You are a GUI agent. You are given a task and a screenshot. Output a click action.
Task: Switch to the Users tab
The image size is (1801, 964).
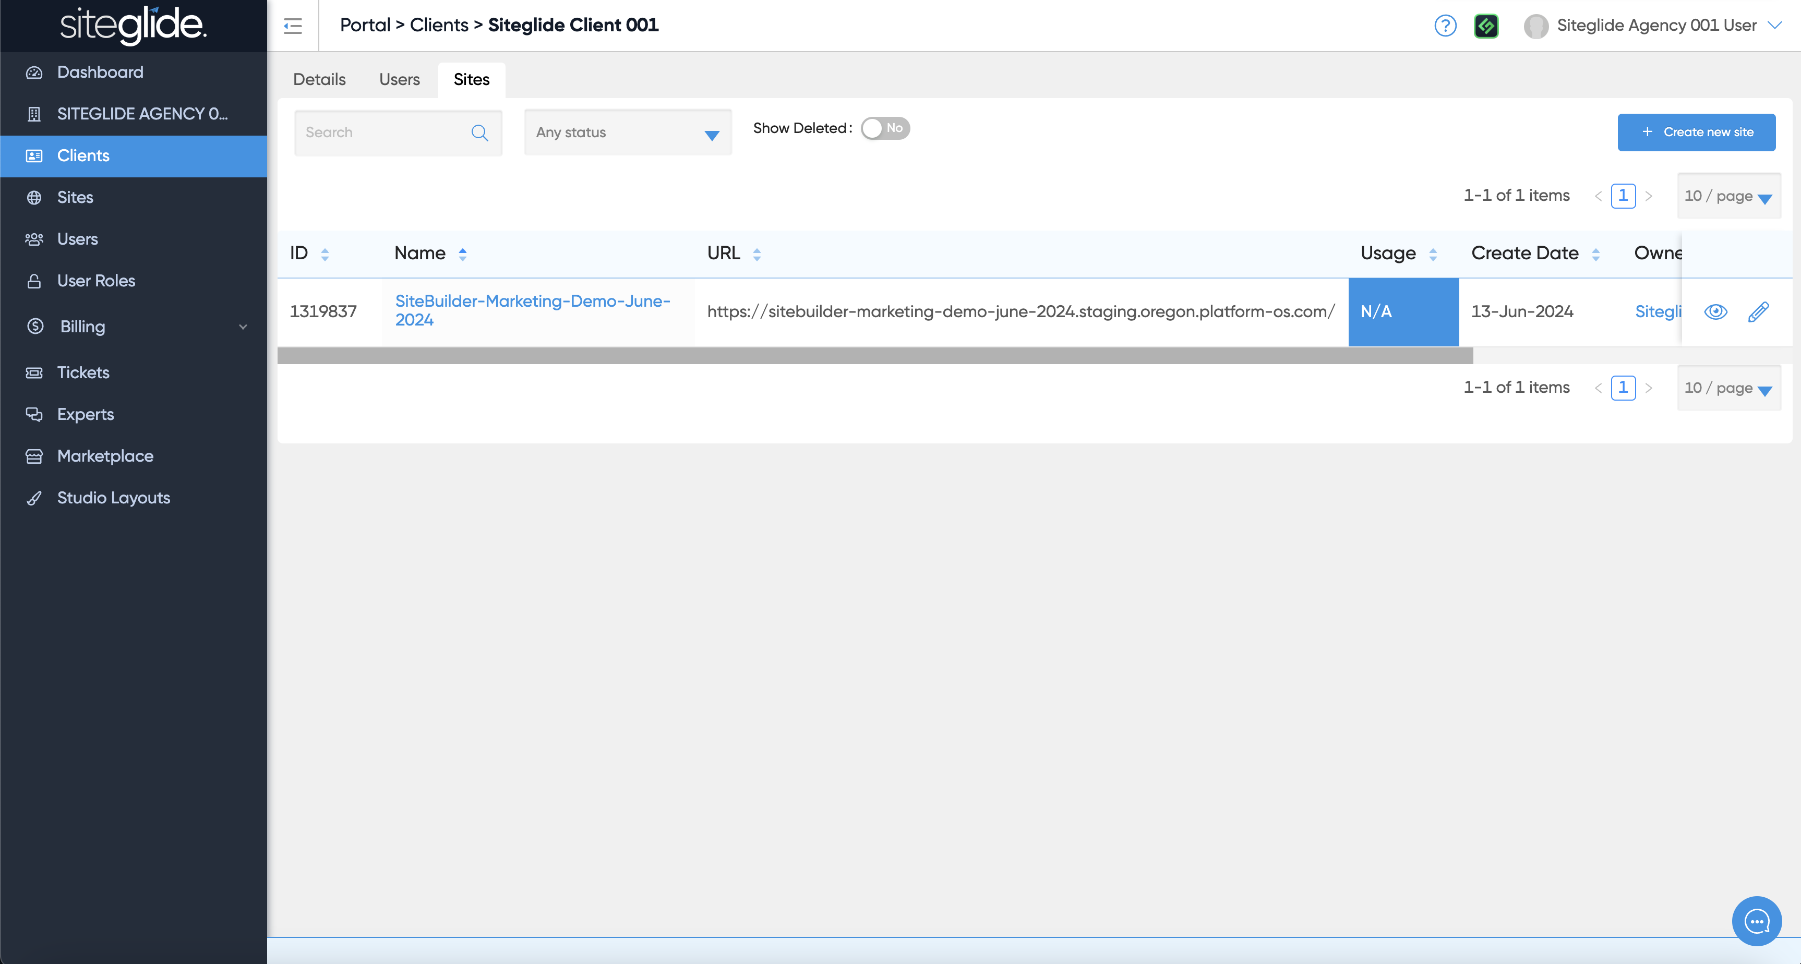(x=399, y=80)
